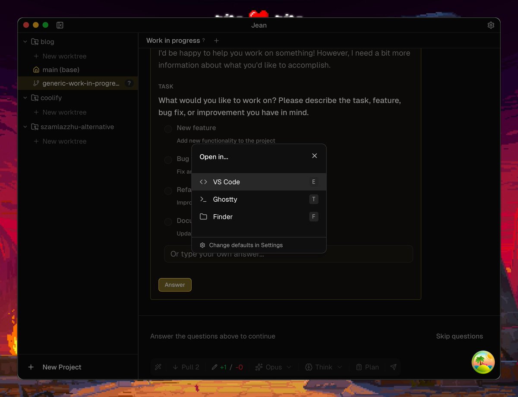Viewport: 518px width, 397px height.
Task: Select the Bug radio option
Action: 168,160
